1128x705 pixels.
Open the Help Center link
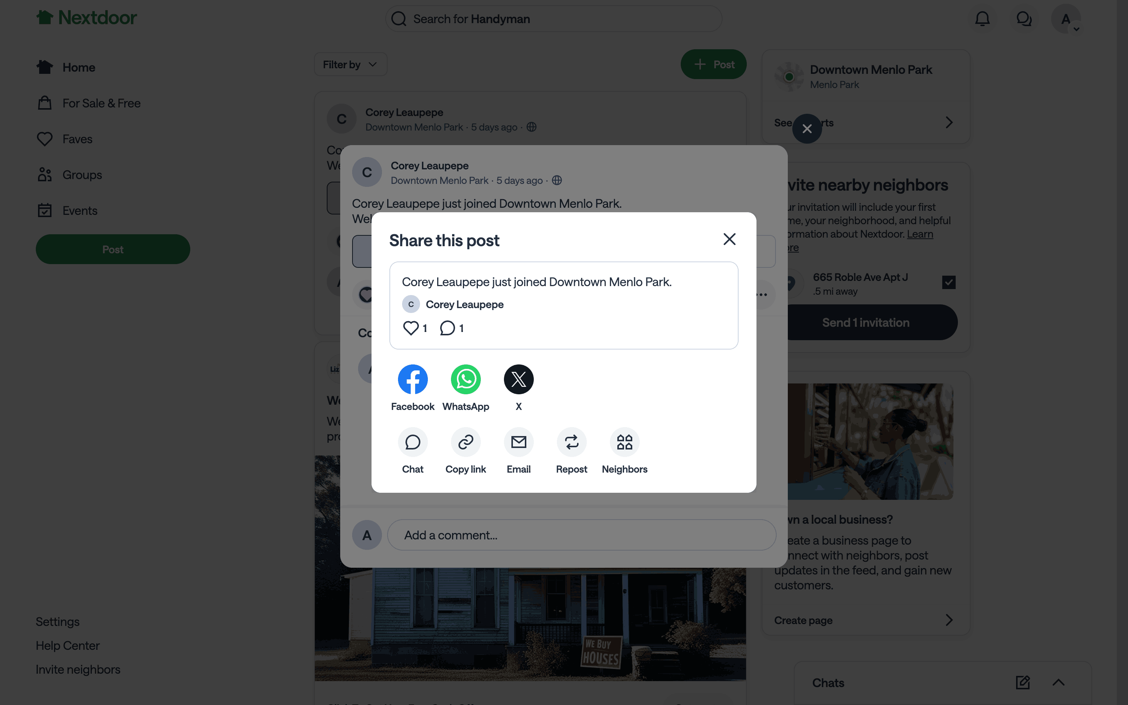(x=68, y=645)
